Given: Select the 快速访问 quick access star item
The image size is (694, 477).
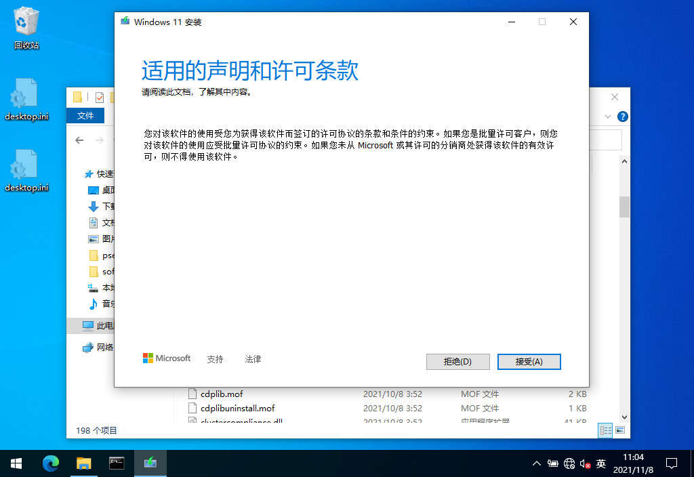Looking at the screenshot, I should click(x=99, y=174).
